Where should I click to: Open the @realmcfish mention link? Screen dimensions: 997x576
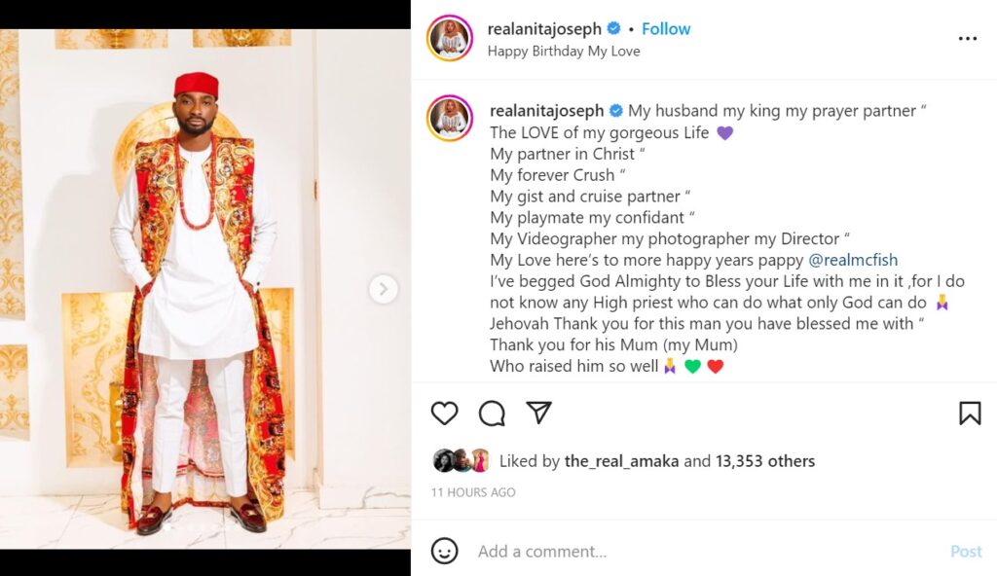[853, 260]
